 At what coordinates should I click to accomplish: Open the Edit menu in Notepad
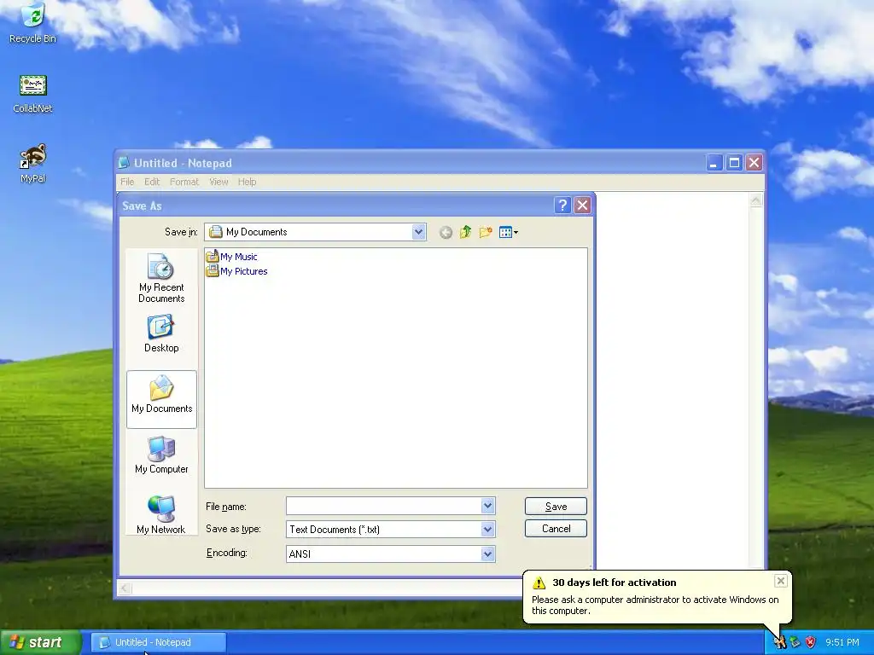[x=152, y=182]
